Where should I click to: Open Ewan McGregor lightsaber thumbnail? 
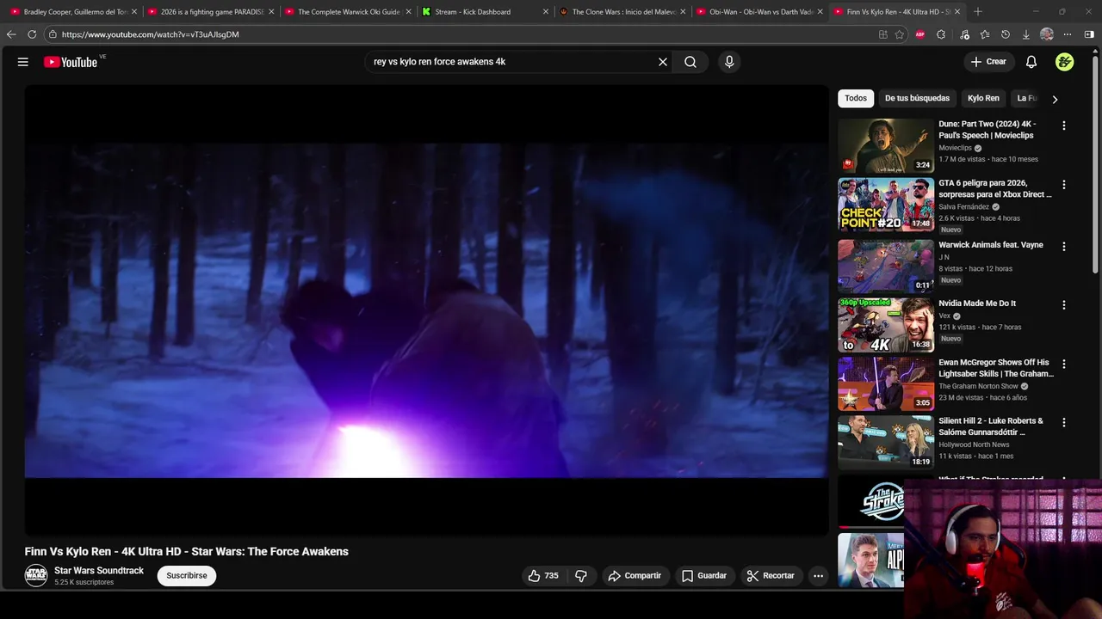tap(886, 383)
